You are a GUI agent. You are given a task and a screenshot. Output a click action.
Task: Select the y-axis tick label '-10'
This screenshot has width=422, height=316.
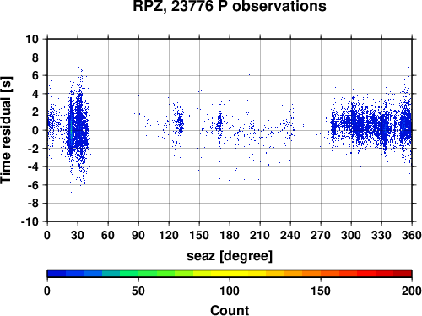[x=30, y=221]
